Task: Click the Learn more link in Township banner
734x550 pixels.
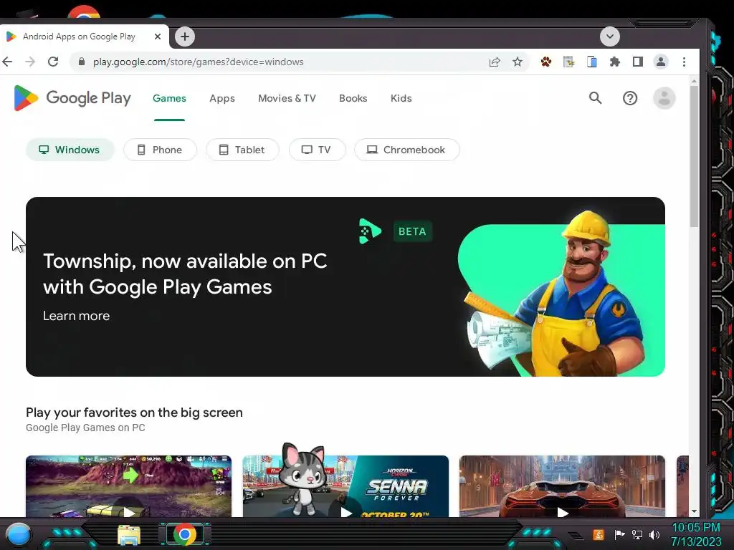Action: [x=76, y=316]
